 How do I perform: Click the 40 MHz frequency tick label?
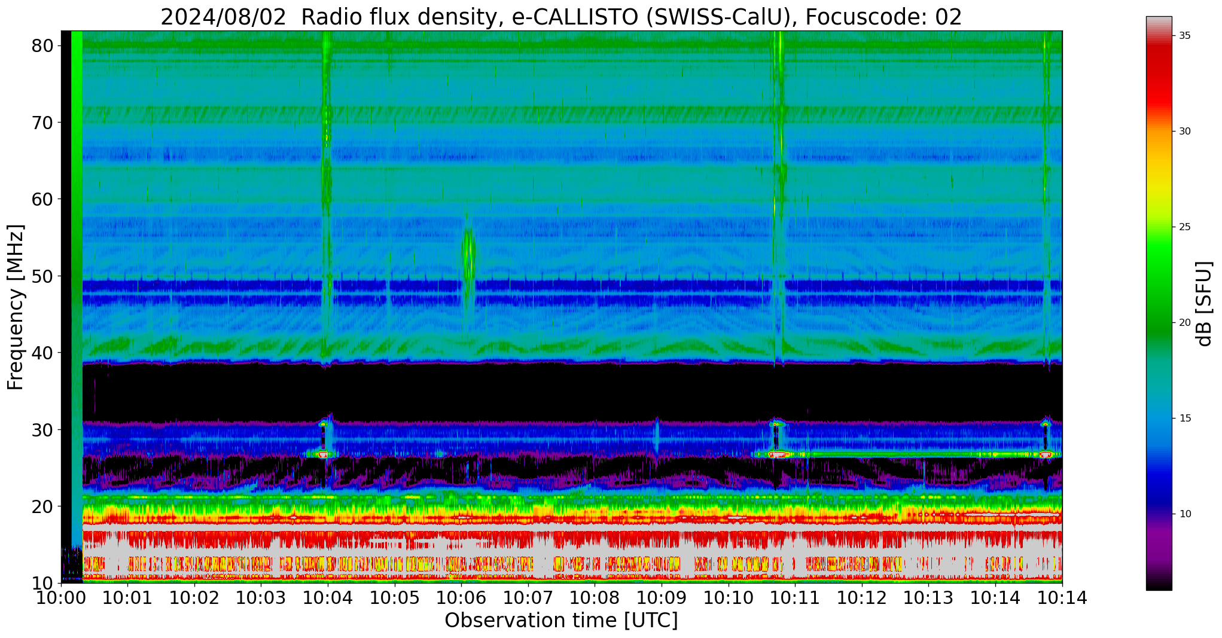43,353
